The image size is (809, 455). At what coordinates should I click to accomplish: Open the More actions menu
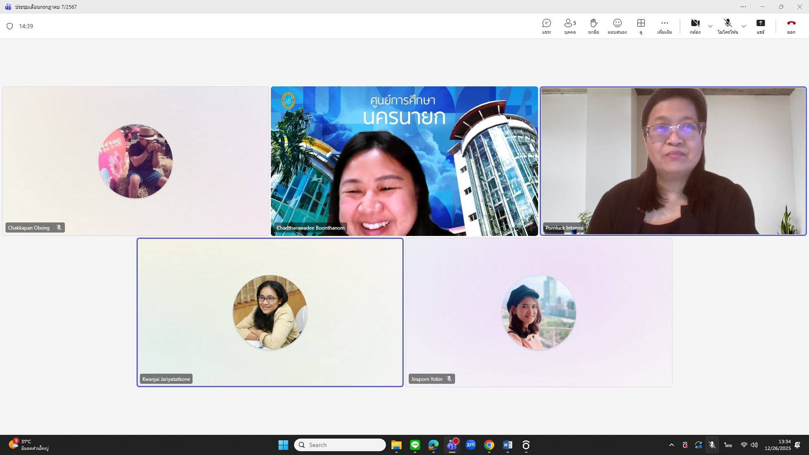664,26
